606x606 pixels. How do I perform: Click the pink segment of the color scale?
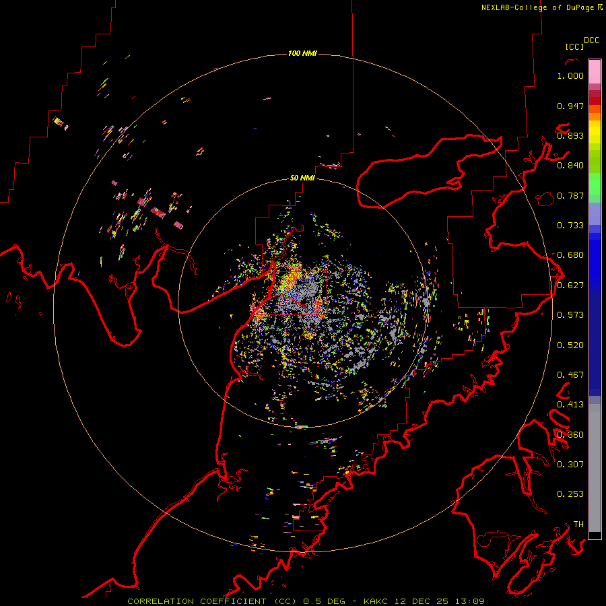point(595,71)
